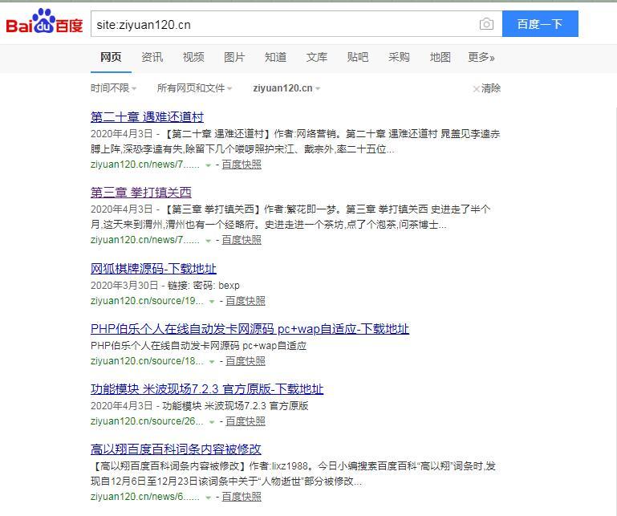Expand arrow beside 第二十章 result URL
The width and height of the screenshot is (617, 516).
pyautogui.click(x=208, y=165)
